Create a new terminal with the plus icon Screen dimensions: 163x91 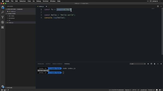[x=148, y=64]
